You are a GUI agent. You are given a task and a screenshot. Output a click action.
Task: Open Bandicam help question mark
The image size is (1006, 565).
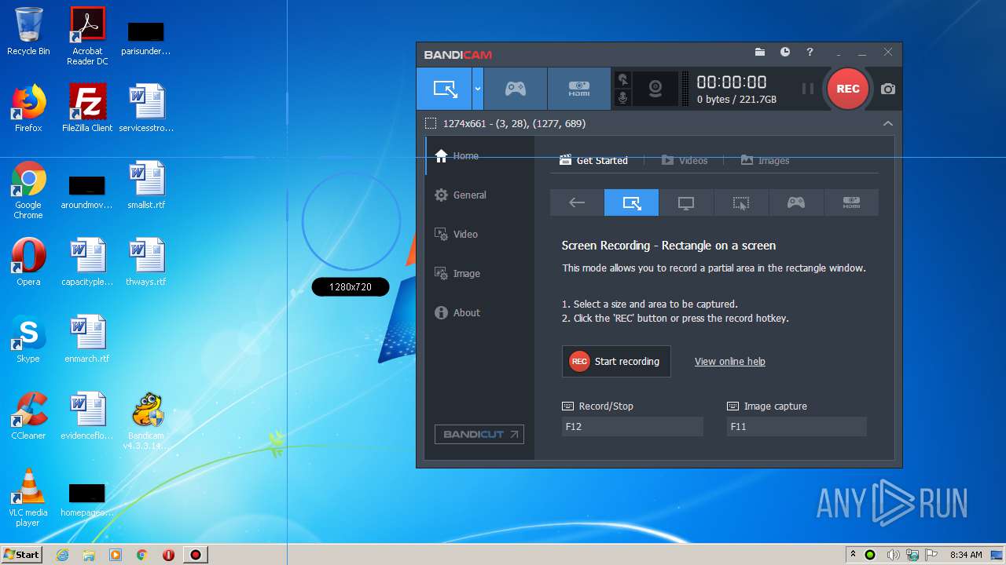click(810, 52)
